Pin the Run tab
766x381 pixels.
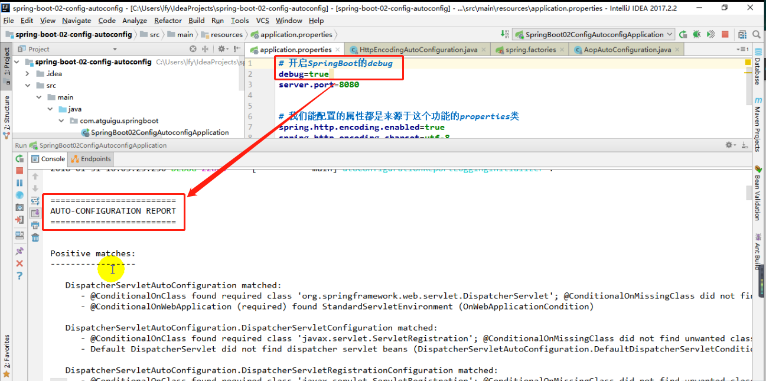pyautogui.click(x=19, y=251)
